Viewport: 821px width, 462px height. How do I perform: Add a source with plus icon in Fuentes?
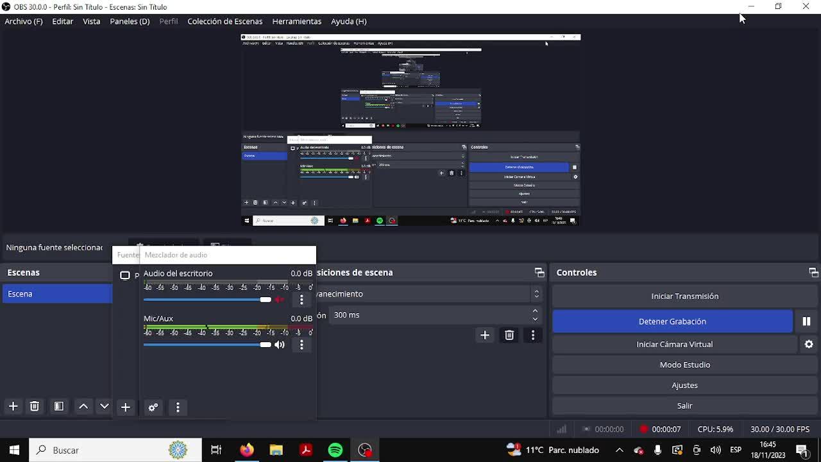pyautogui.click(x=126, y=407)
